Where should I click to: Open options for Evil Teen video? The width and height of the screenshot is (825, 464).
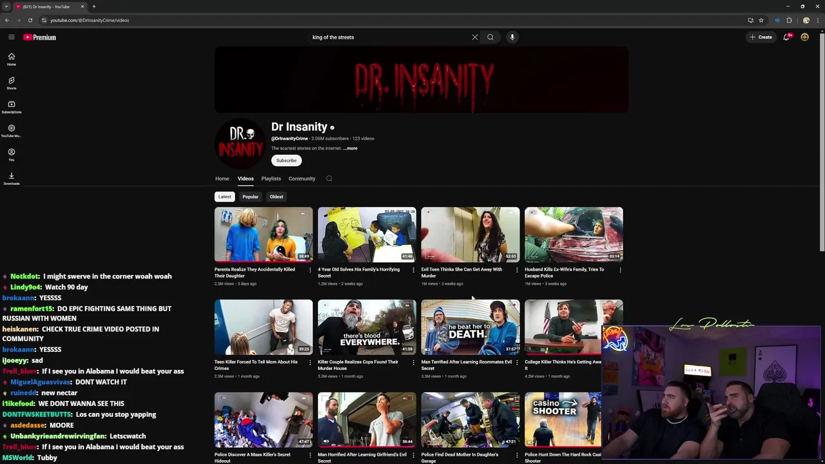516,270
